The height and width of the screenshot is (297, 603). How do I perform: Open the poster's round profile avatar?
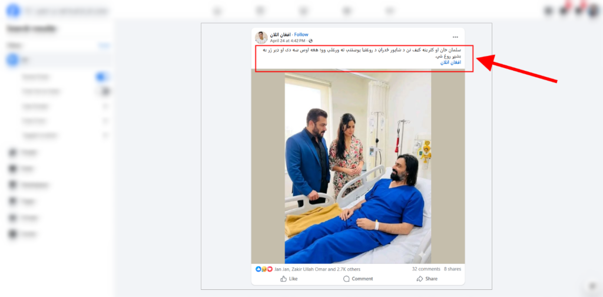[261, 38]
